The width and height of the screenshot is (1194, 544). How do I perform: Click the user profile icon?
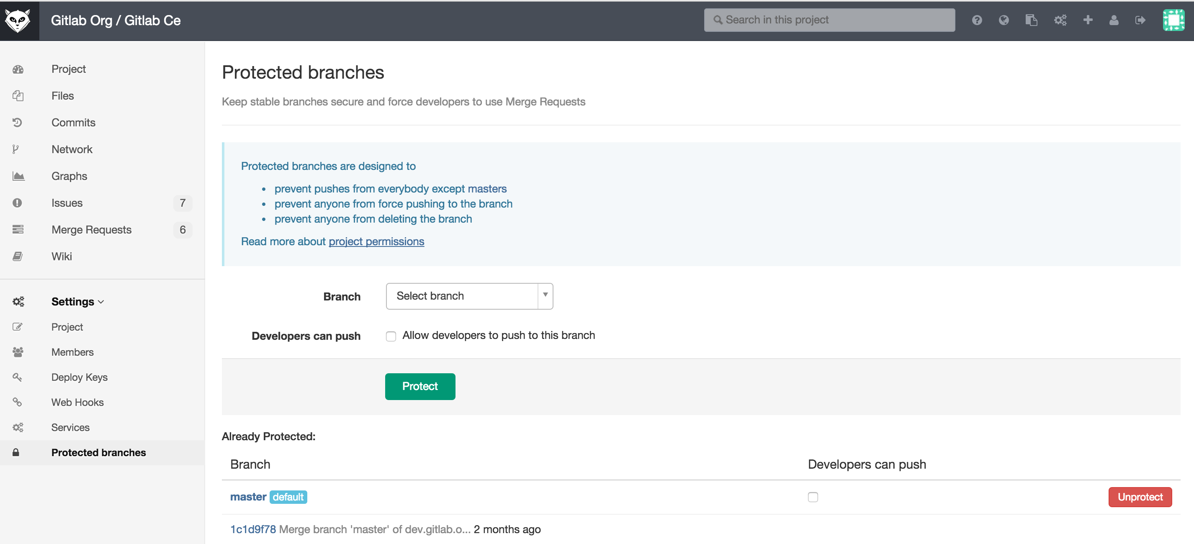pyautogui.click(x=1114, y=21)
